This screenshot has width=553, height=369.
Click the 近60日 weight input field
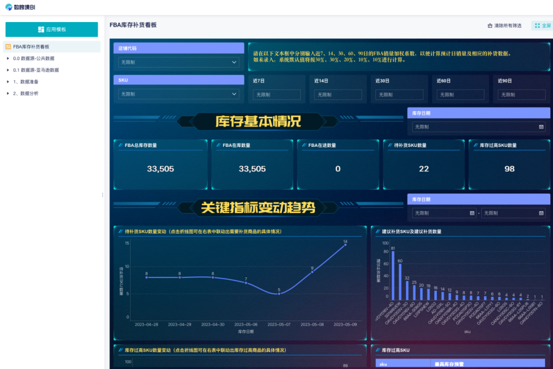(460, 95)
